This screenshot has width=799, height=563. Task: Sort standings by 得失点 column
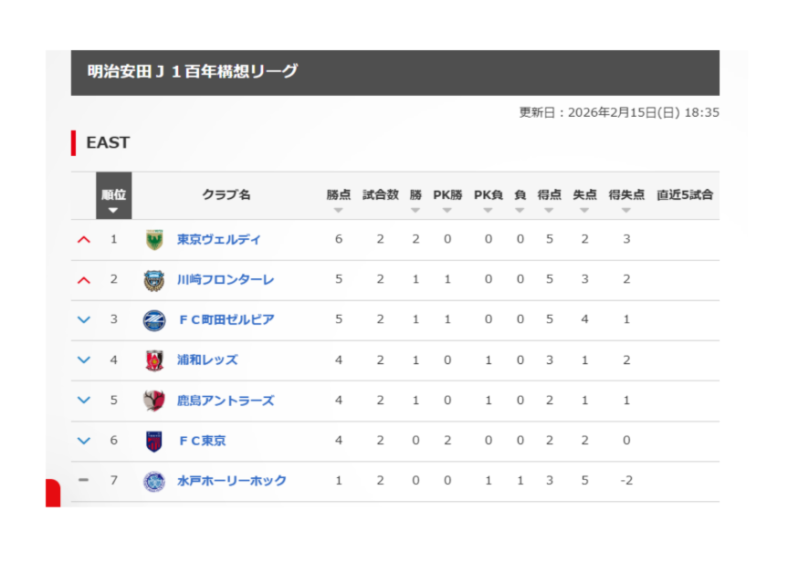[x=626, y=200]
